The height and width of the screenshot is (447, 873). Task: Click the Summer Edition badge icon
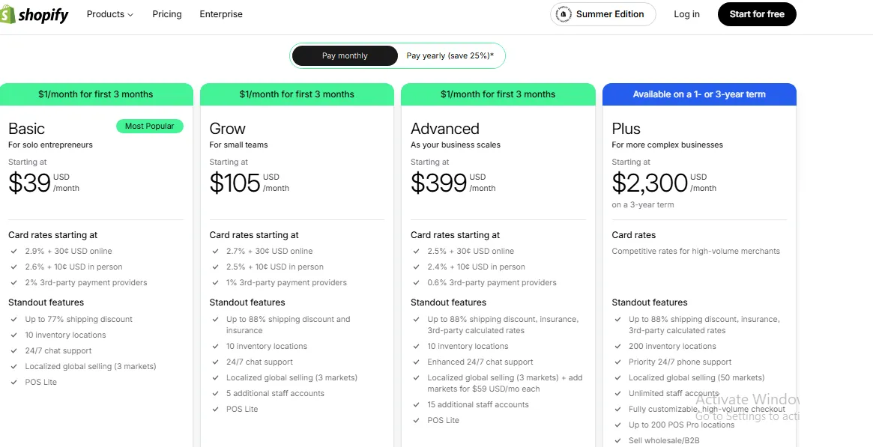pos(564,14)
